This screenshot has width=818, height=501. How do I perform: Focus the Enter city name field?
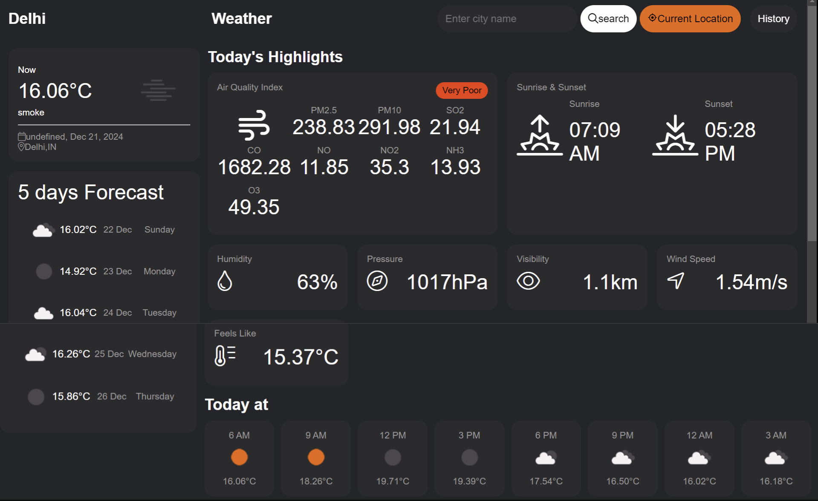506,19
